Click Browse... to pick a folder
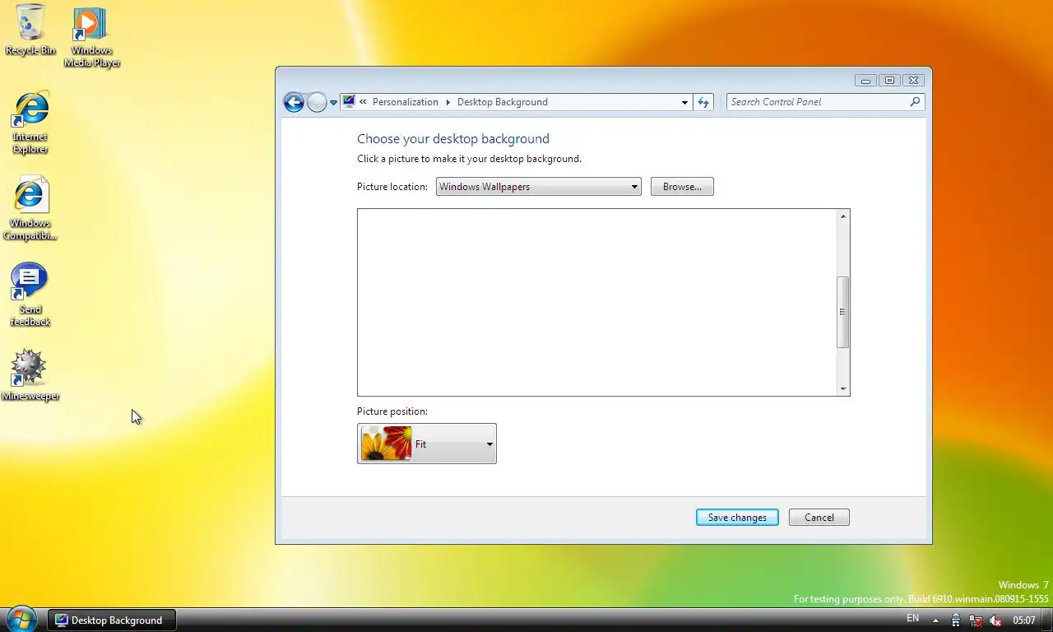1053x632 pixels. (682, 187)
